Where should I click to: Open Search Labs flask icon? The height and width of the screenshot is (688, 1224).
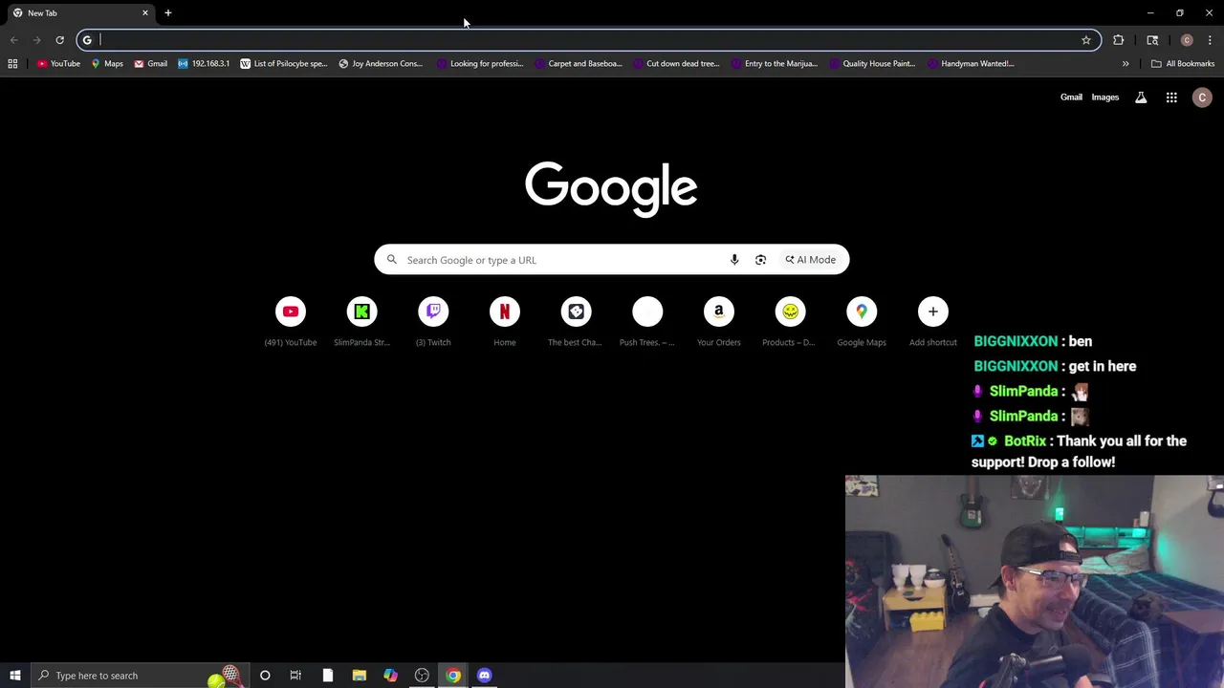pos(1141,97)
